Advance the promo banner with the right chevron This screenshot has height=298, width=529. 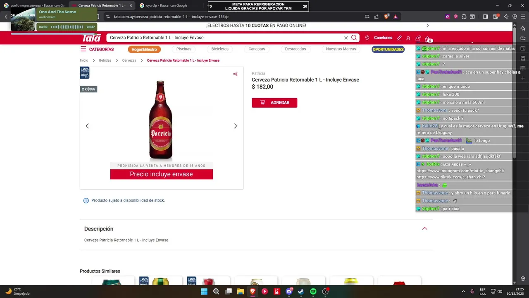coord(427,26)
